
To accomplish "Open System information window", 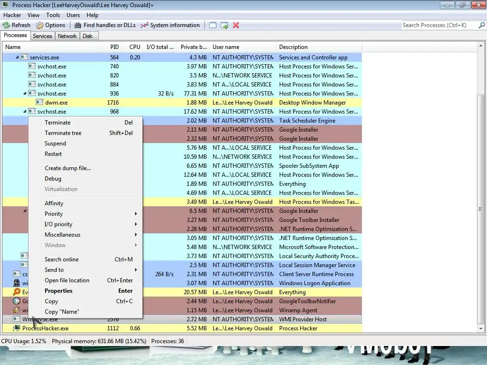I will (x=170, y=25).
